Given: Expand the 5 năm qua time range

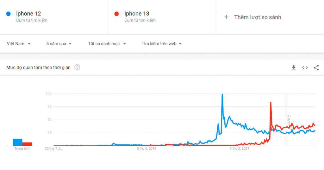Looking at the screenshot, I should click(x=59, y=44).
